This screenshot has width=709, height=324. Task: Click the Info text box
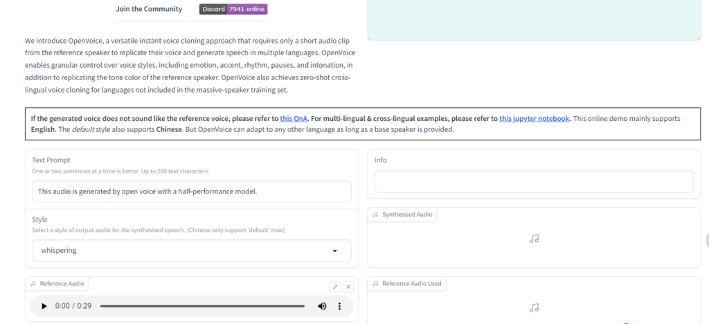click(x=534, y=182)
